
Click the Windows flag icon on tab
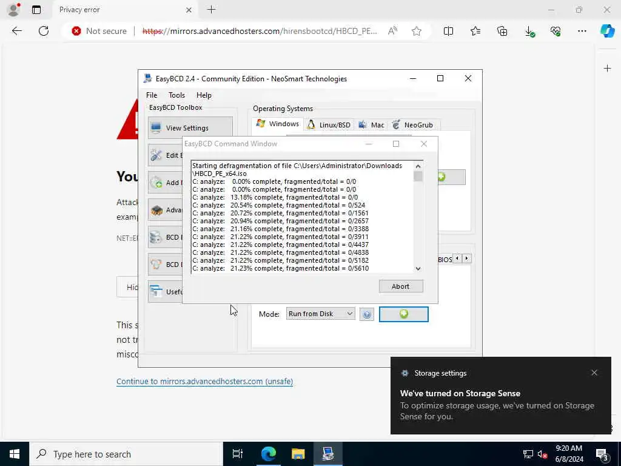point(261,123)
